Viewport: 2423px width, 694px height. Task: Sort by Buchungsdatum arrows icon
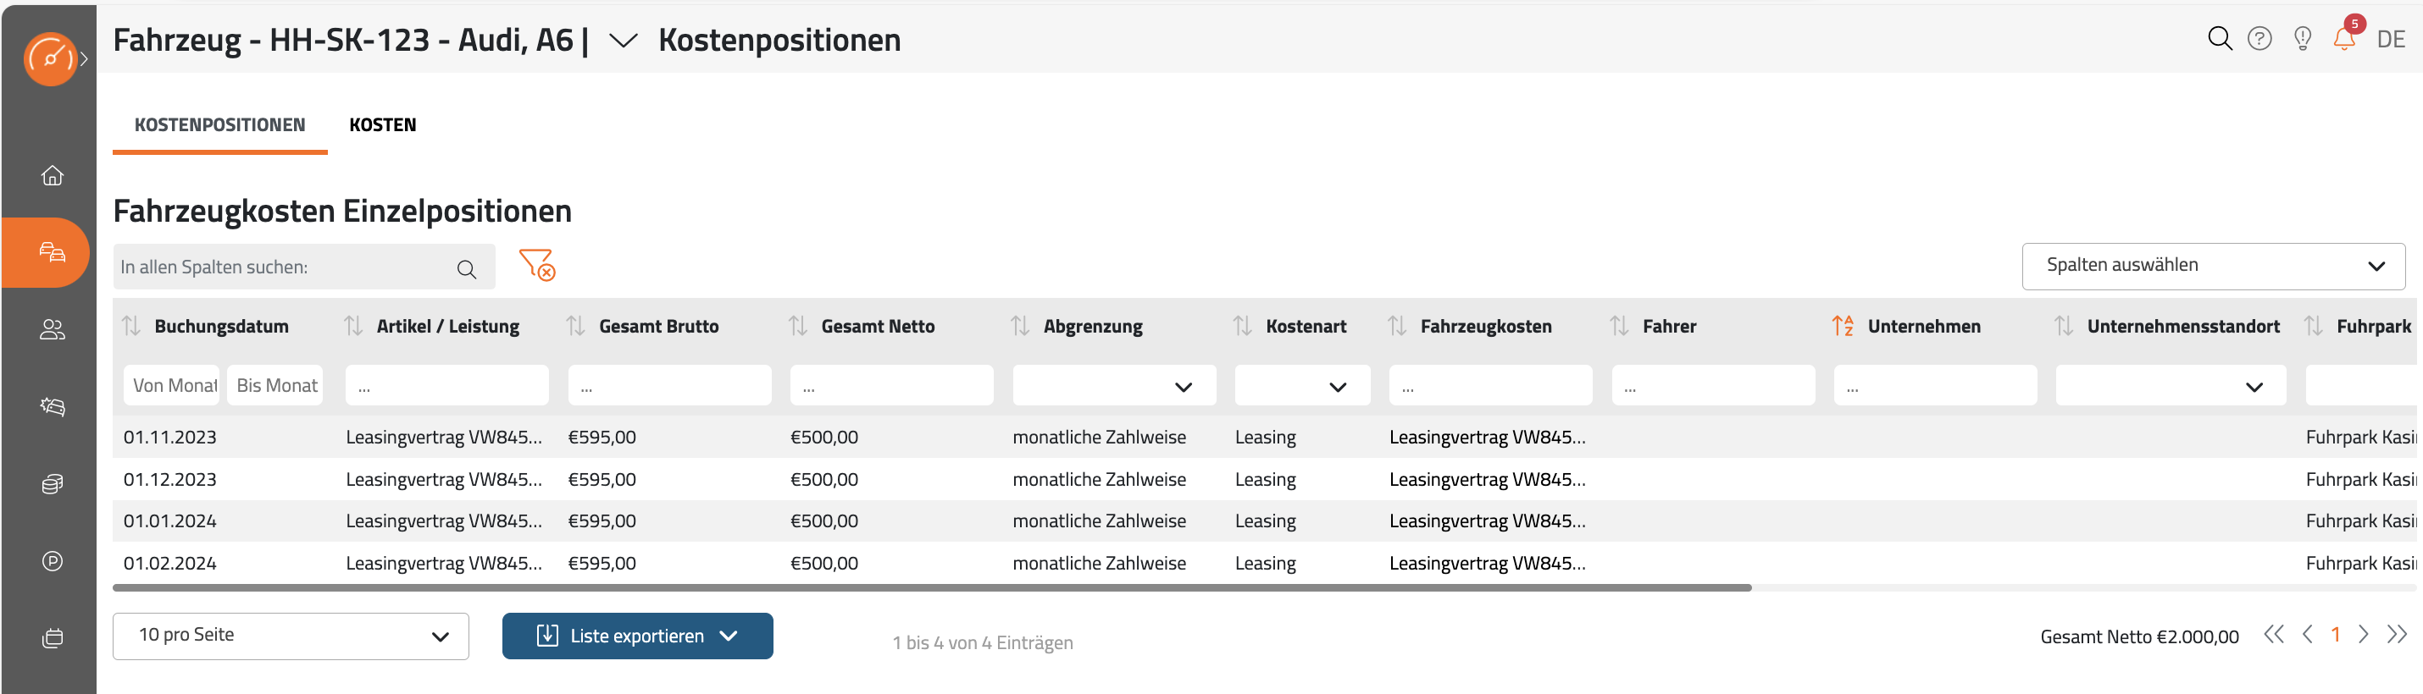pyautogui.click(x=130, y=326)
